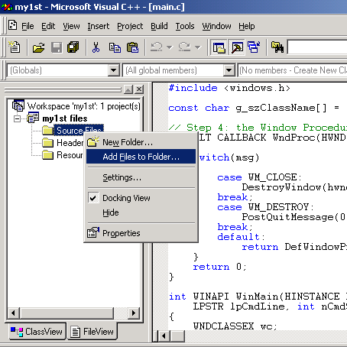Click the workspace pane expand triangle button
Screen dimensions: 347x347
[x=128, y=89]
